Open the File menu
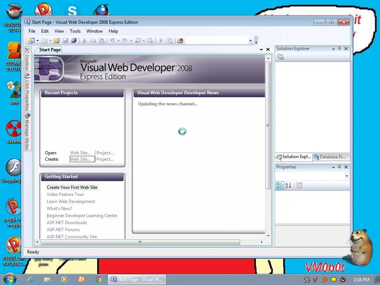 point(32,31)
